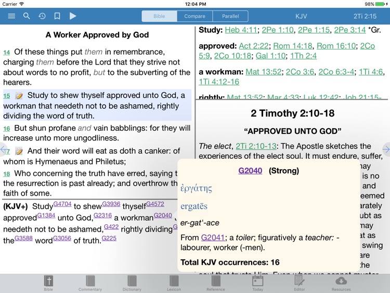Open the Gal 1:10 reference
The width and height of the screenshot is (390, 293).
(x=270, y=56)
